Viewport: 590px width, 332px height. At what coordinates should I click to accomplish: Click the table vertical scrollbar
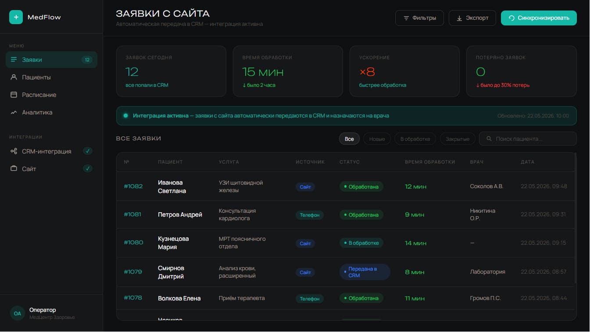click(575, 218)
